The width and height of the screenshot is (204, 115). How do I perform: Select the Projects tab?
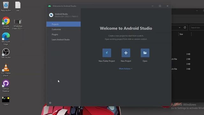click(63, 24)
